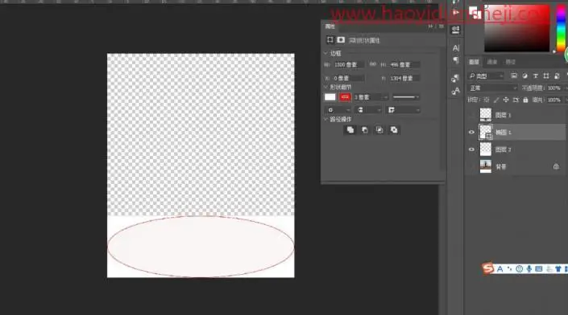Viewport: 568px width, 315px height.
Task: Switch to the Channels tab
Action: (x=492, y=62)
